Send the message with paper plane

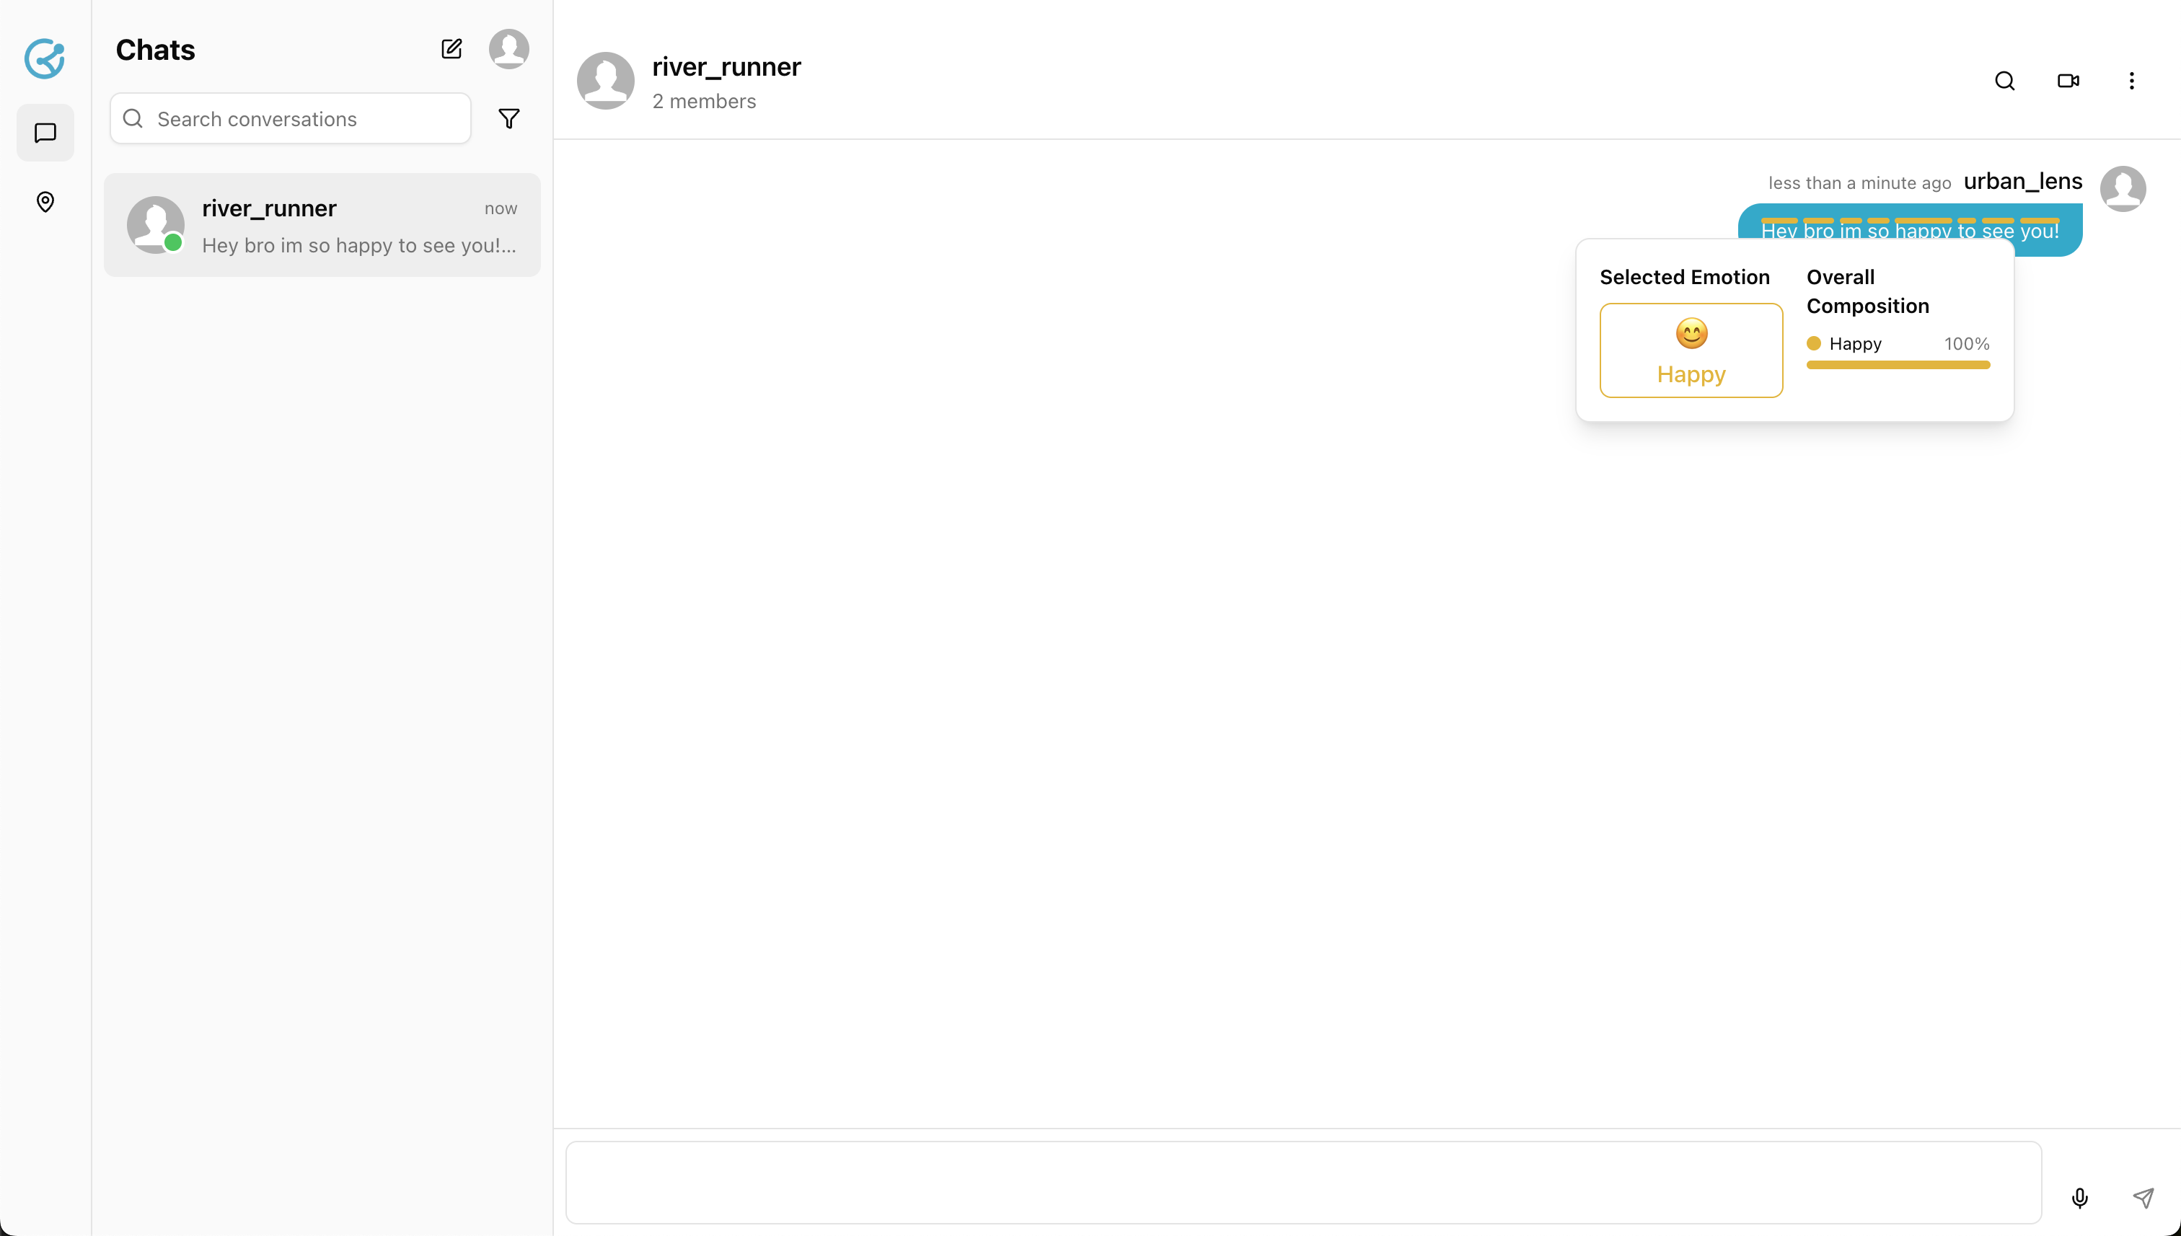pos(2143,1198)
